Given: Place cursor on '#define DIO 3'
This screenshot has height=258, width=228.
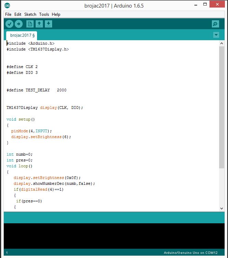Looking at the screenshot, I should pos(22,72).
